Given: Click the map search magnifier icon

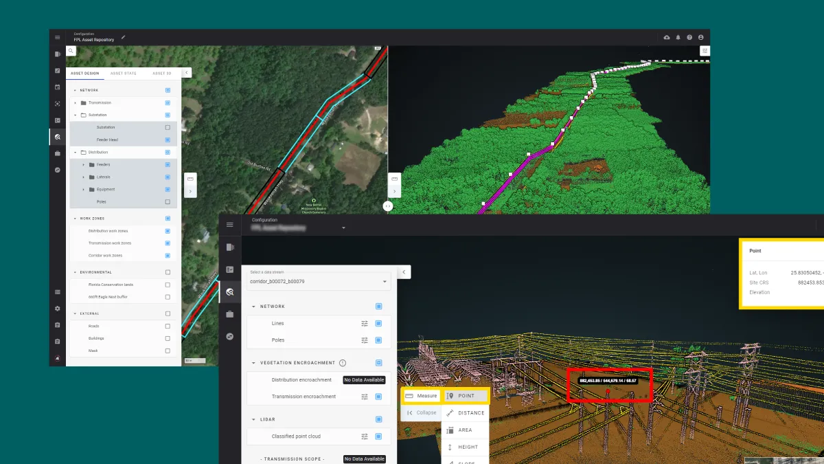Looking at the screenshot, I should pos(71,51).
